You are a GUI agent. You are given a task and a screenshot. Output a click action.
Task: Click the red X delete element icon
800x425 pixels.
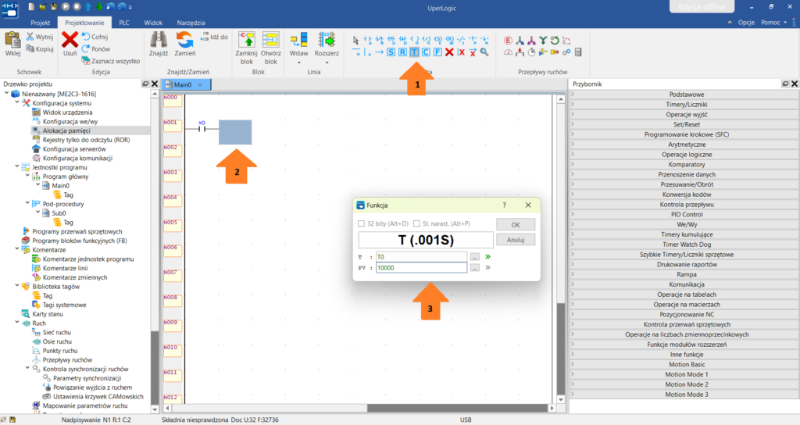[449, 52]
